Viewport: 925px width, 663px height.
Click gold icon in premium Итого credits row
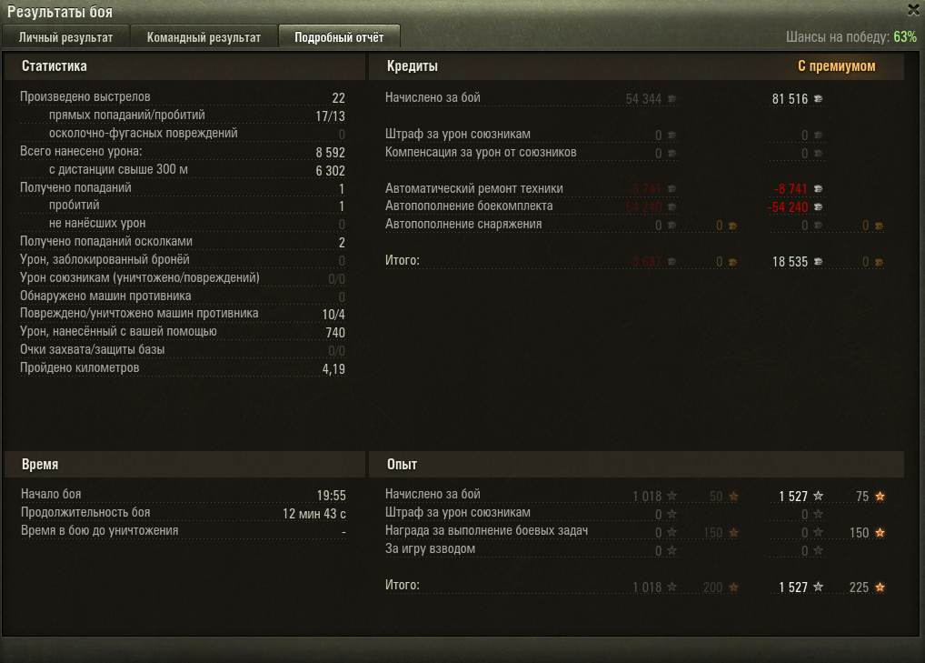click(879, 262)
